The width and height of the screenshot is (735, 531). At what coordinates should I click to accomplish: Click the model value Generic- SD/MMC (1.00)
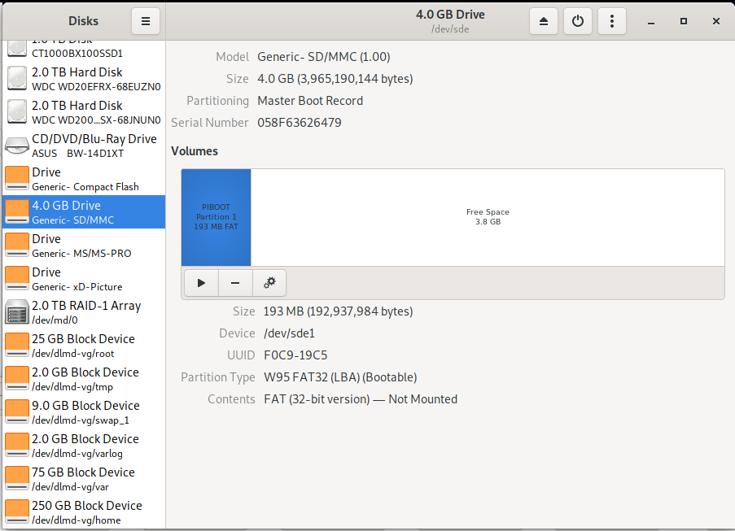323,57
